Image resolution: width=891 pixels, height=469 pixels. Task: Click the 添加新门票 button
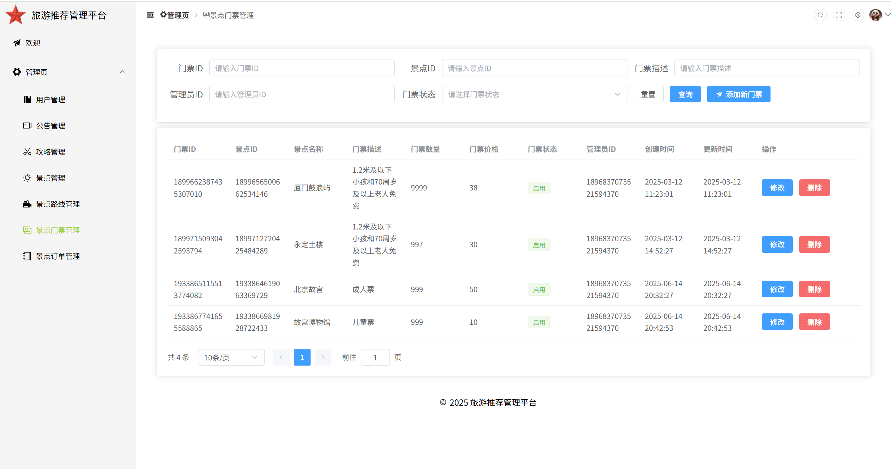tap(738, 94)
